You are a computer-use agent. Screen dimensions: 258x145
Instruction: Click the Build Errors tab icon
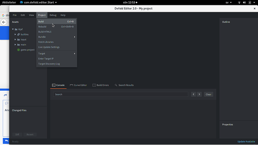coord(94,85)
